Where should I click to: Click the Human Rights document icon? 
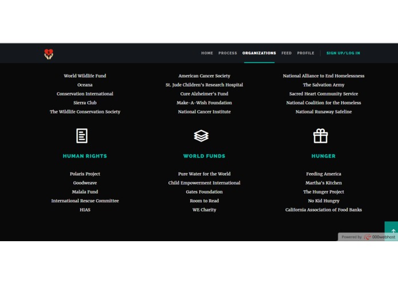tap(82, 136)
